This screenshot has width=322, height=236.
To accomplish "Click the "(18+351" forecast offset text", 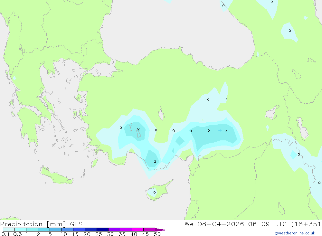I will point(306,224).
